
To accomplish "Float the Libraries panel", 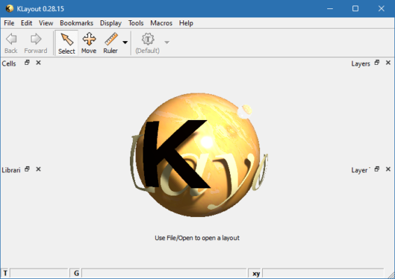I will [27, 169].
